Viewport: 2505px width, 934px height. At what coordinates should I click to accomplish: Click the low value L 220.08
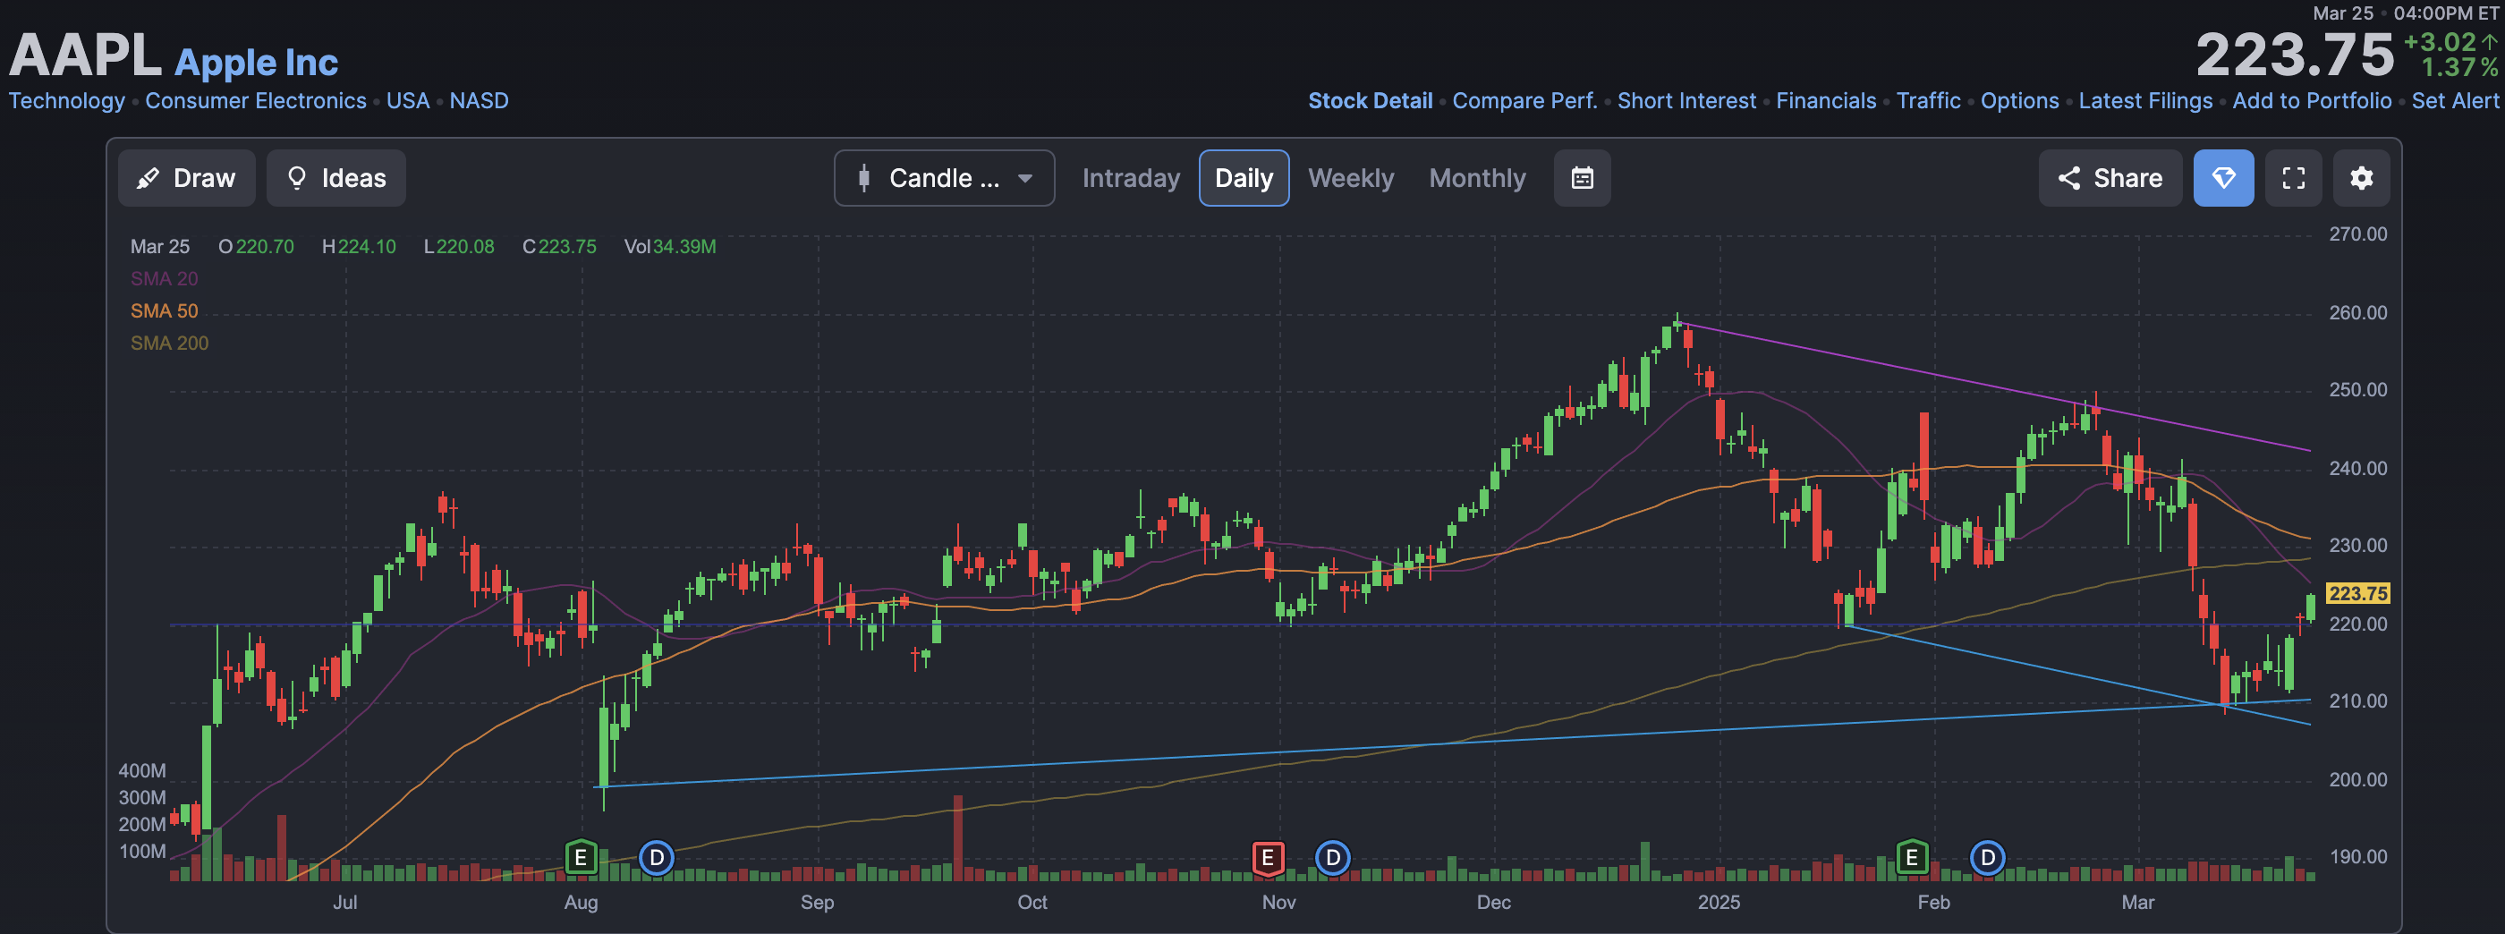pyautogui.click(x=459, y=246)
